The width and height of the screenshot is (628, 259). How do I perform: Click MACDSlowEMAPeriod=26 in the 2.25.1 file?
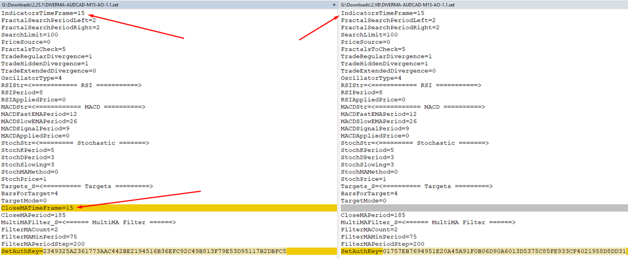point(39,121)
